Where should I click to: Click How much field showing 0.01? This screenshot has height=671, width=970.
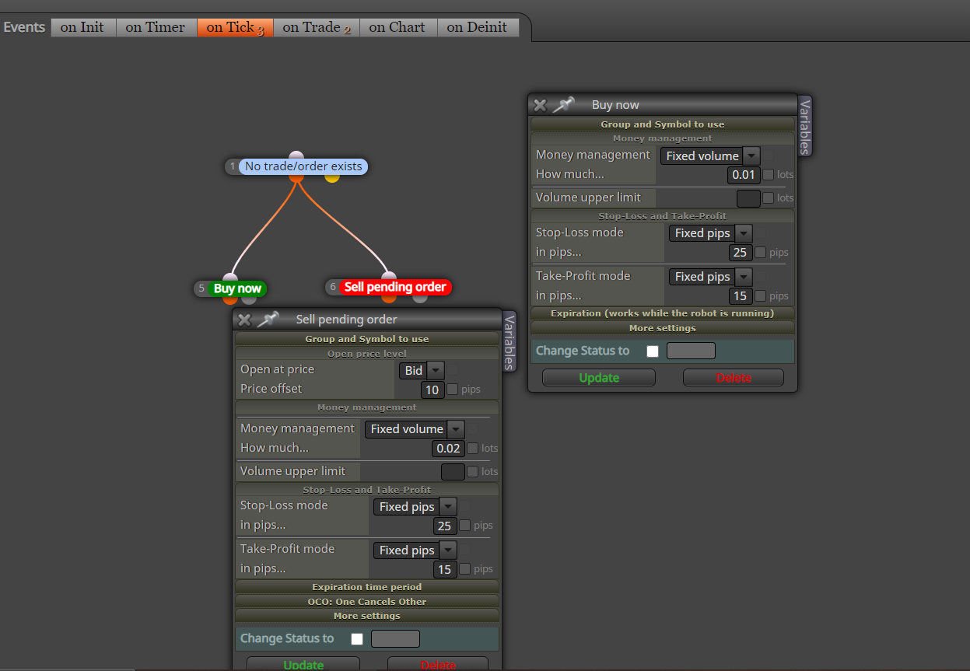(x=744, y=175)
